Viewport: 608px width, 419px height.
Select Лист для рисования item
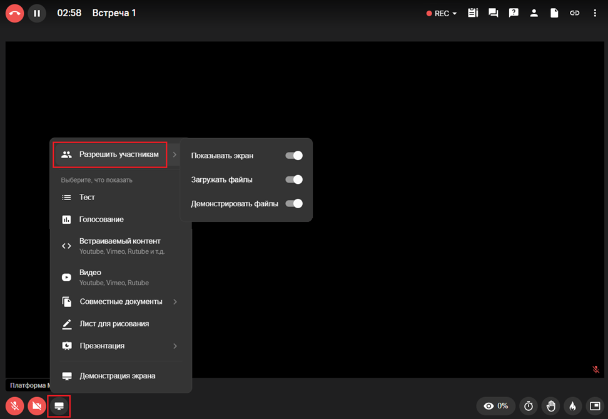coord(121,324)
